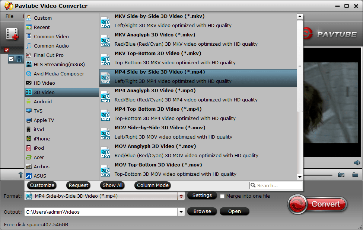Image resolution: width=363 pixels, height=230 pixels.
Task: Click the iPad device icon
Action: point(29,129)
